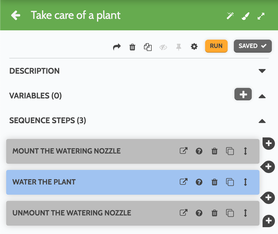Open the magic wand auto-generate tool
The image size is (278, 234).
tap(230, 16)
